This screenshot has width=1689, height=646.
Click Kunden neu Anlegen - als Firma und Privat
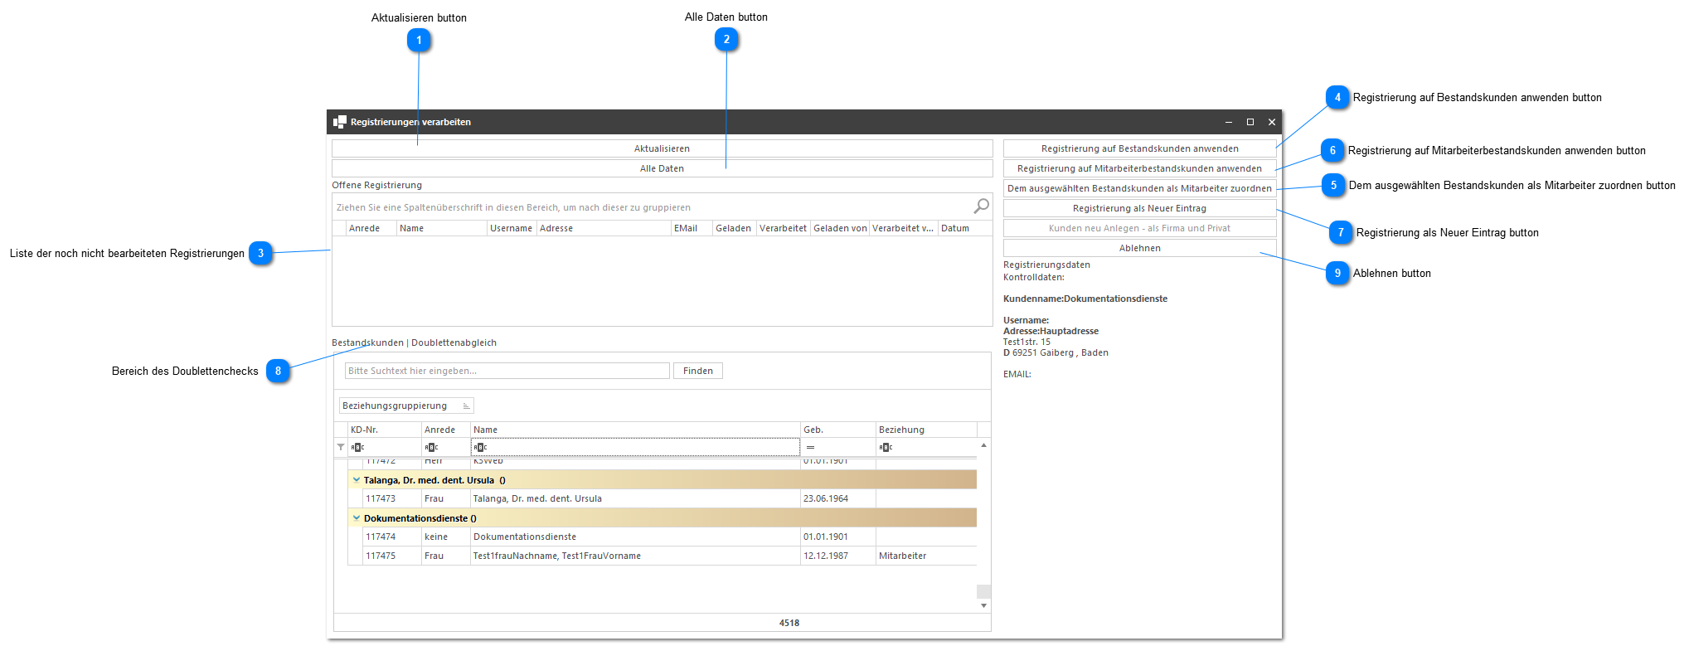click(1139, 228)
